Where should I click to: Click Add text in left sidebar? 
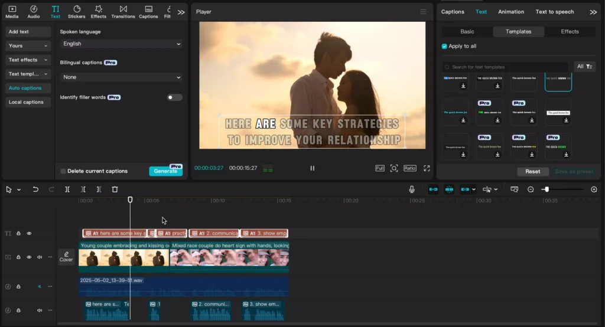[28, 32]
